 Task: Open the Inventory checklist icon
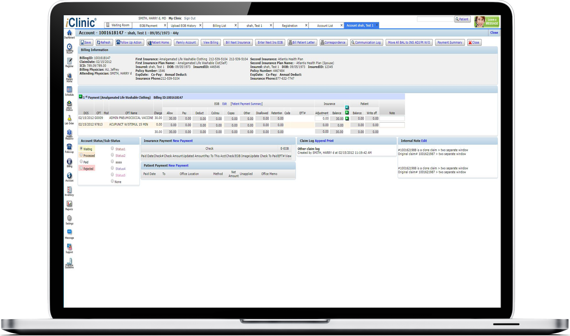tap(69, 190)
